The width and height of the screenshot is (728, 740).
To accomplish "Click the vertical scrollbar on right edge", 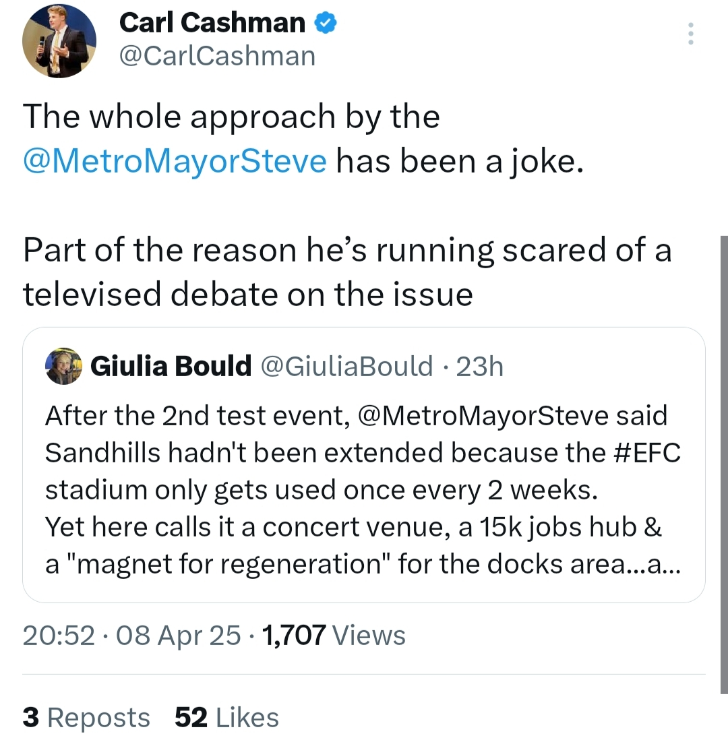I will point(724,464).
